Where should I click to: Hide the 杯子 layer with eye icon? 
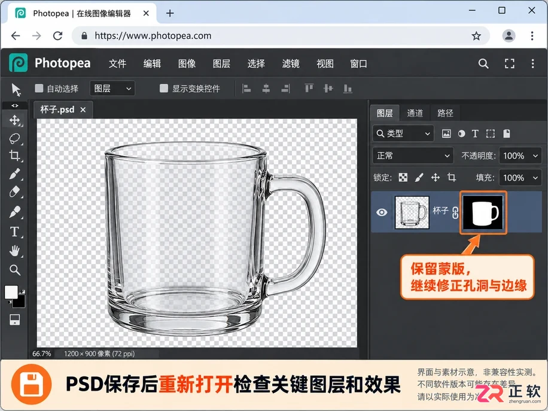(382, 212)
